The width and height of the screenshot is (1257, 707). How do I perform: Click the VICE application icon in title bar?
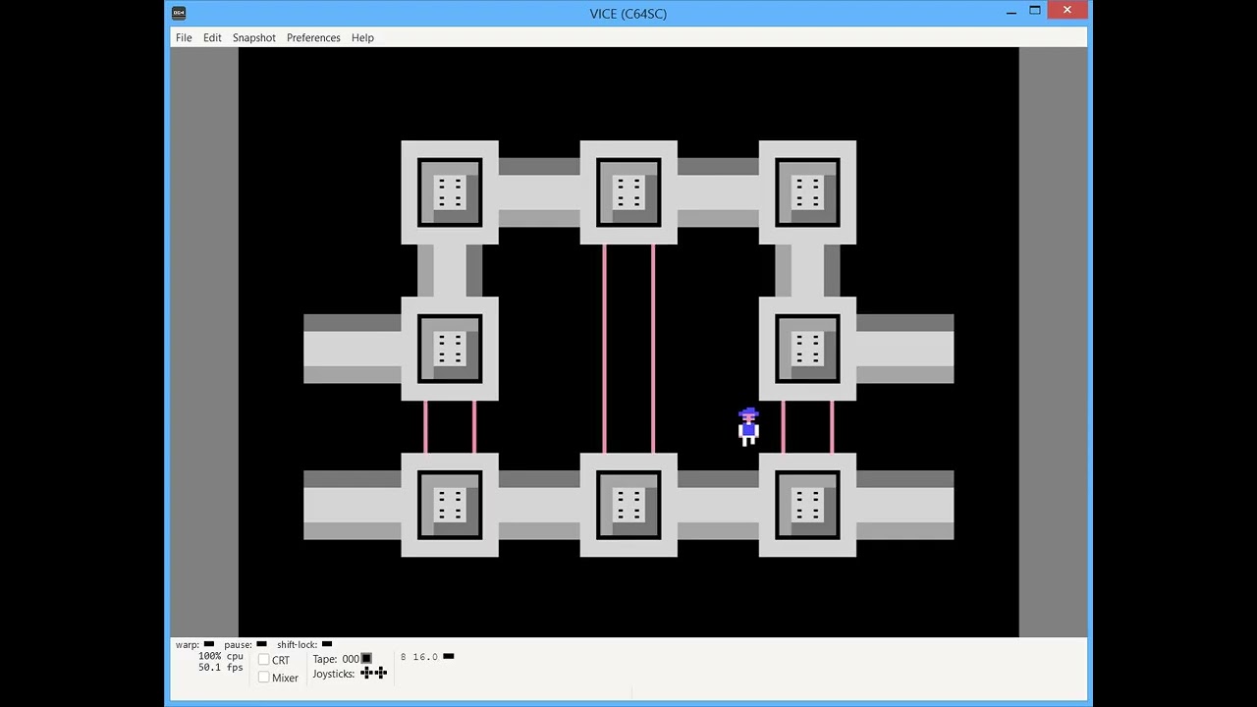pyautogui.click(x=179, y=13)
